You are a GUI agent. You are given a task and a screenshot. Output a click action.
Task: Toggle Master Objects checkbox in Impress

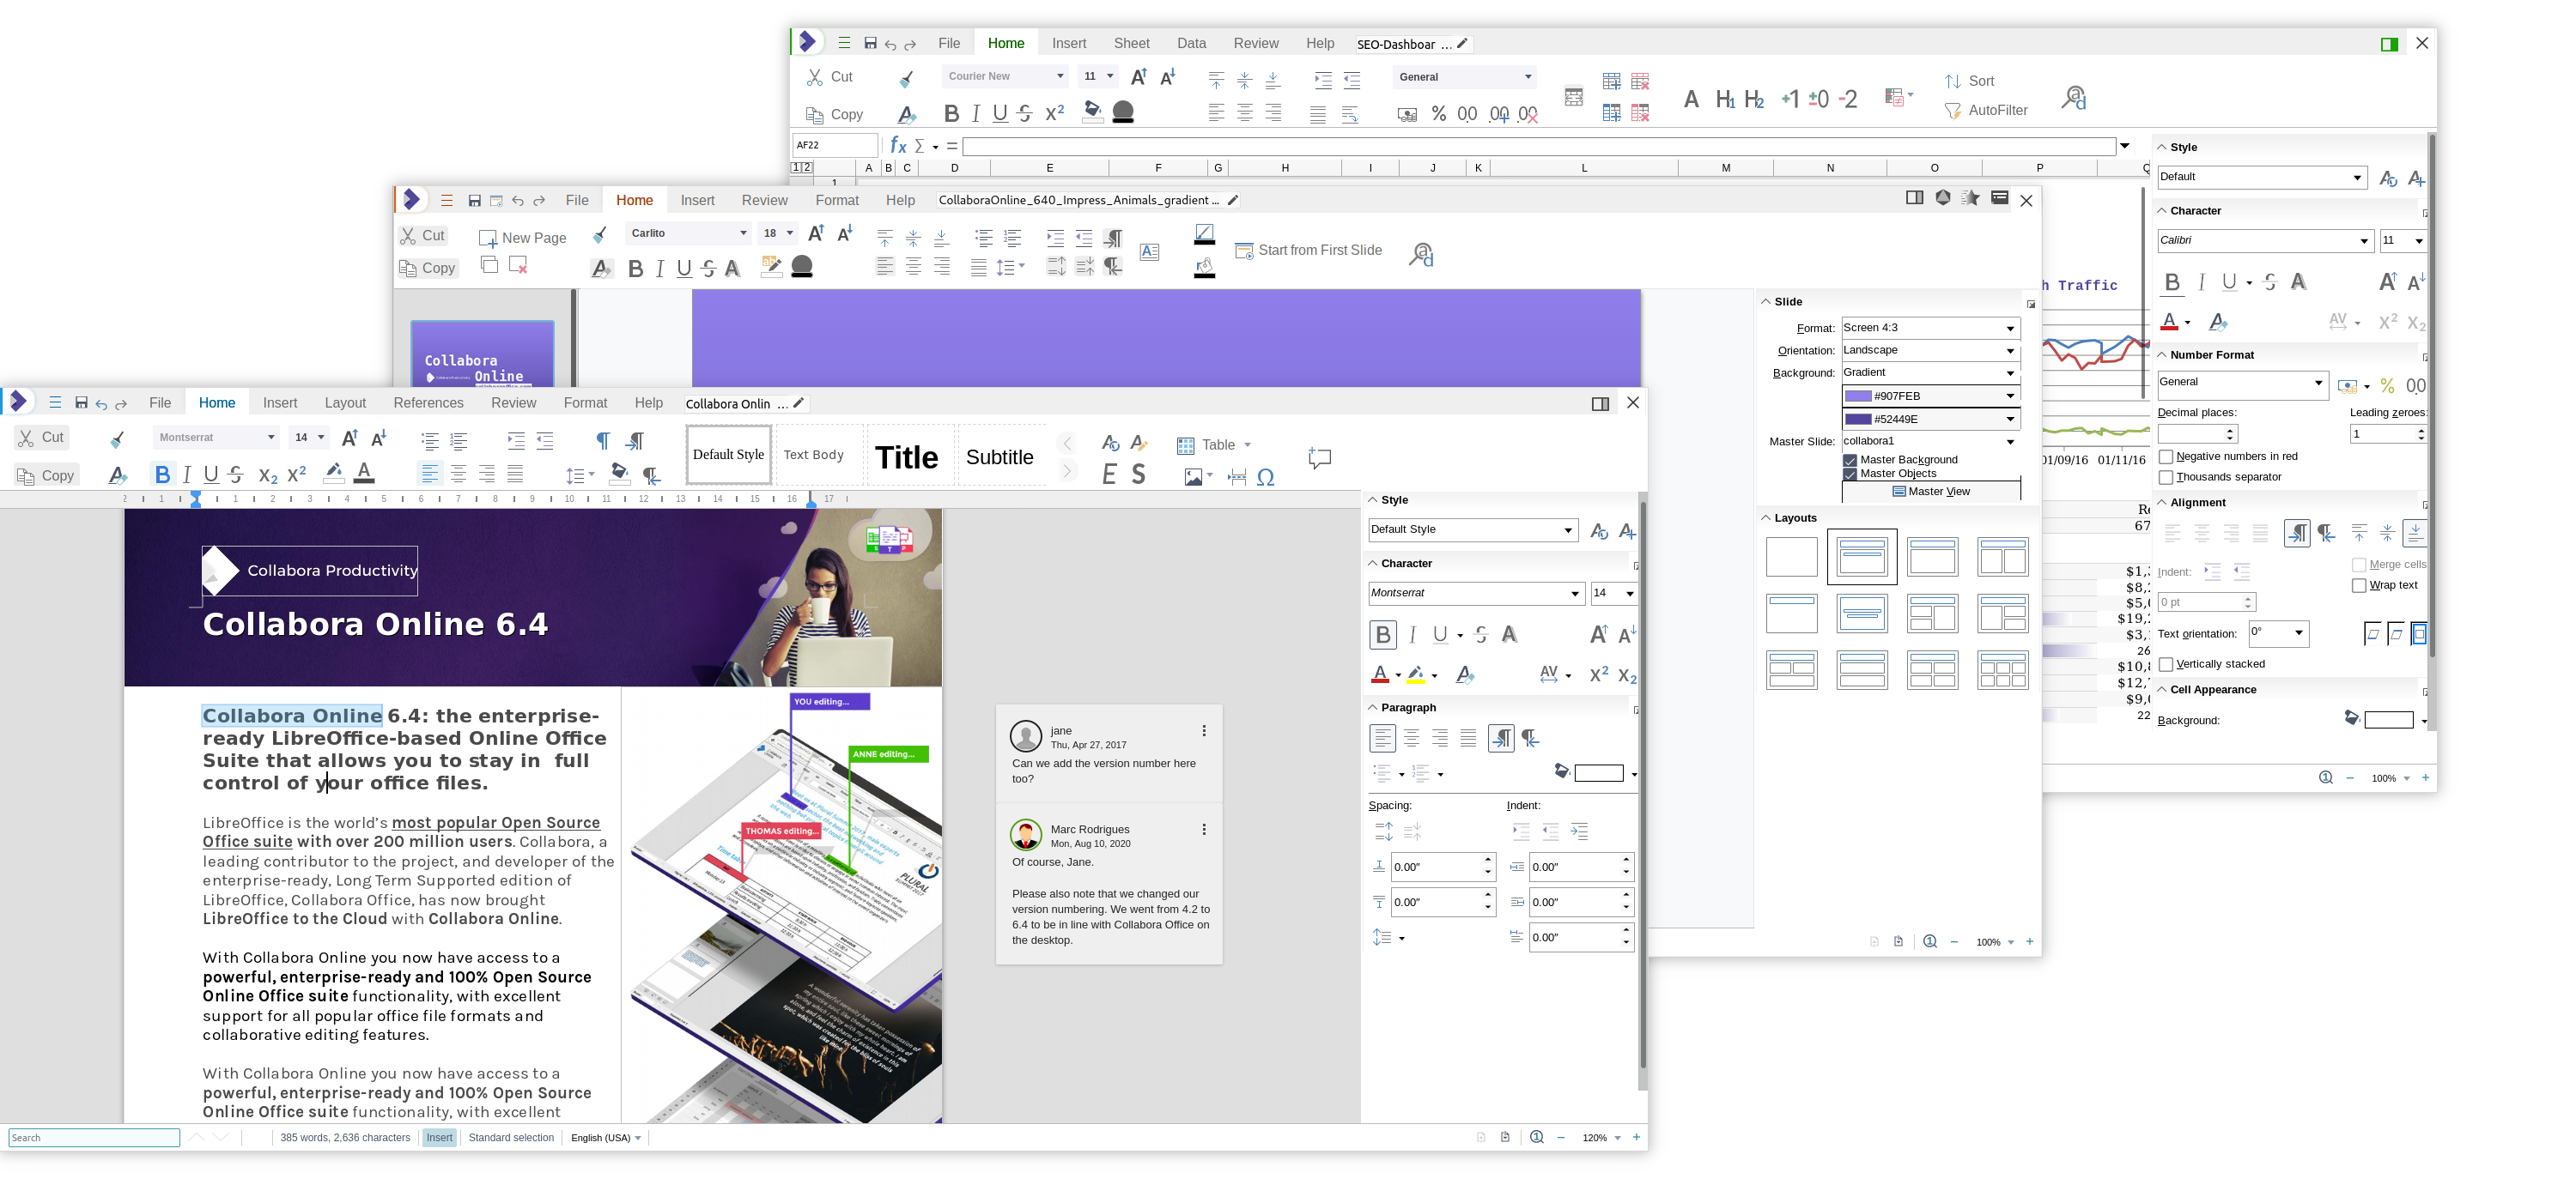click(1850, 474)
